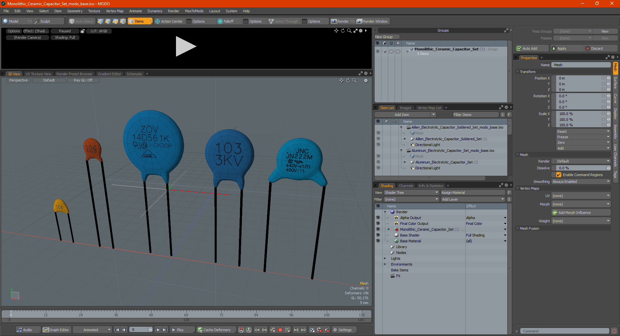This screenshot has height=336, width=620.
Task: Go to first frame
Action: [117, 330]
